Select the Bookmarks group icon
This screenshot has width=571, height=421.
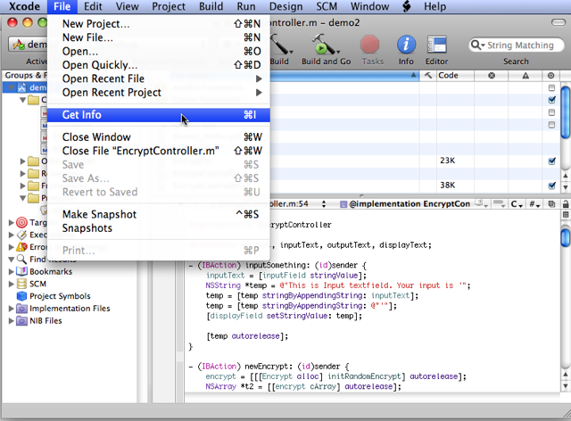[x=21, y=271]
